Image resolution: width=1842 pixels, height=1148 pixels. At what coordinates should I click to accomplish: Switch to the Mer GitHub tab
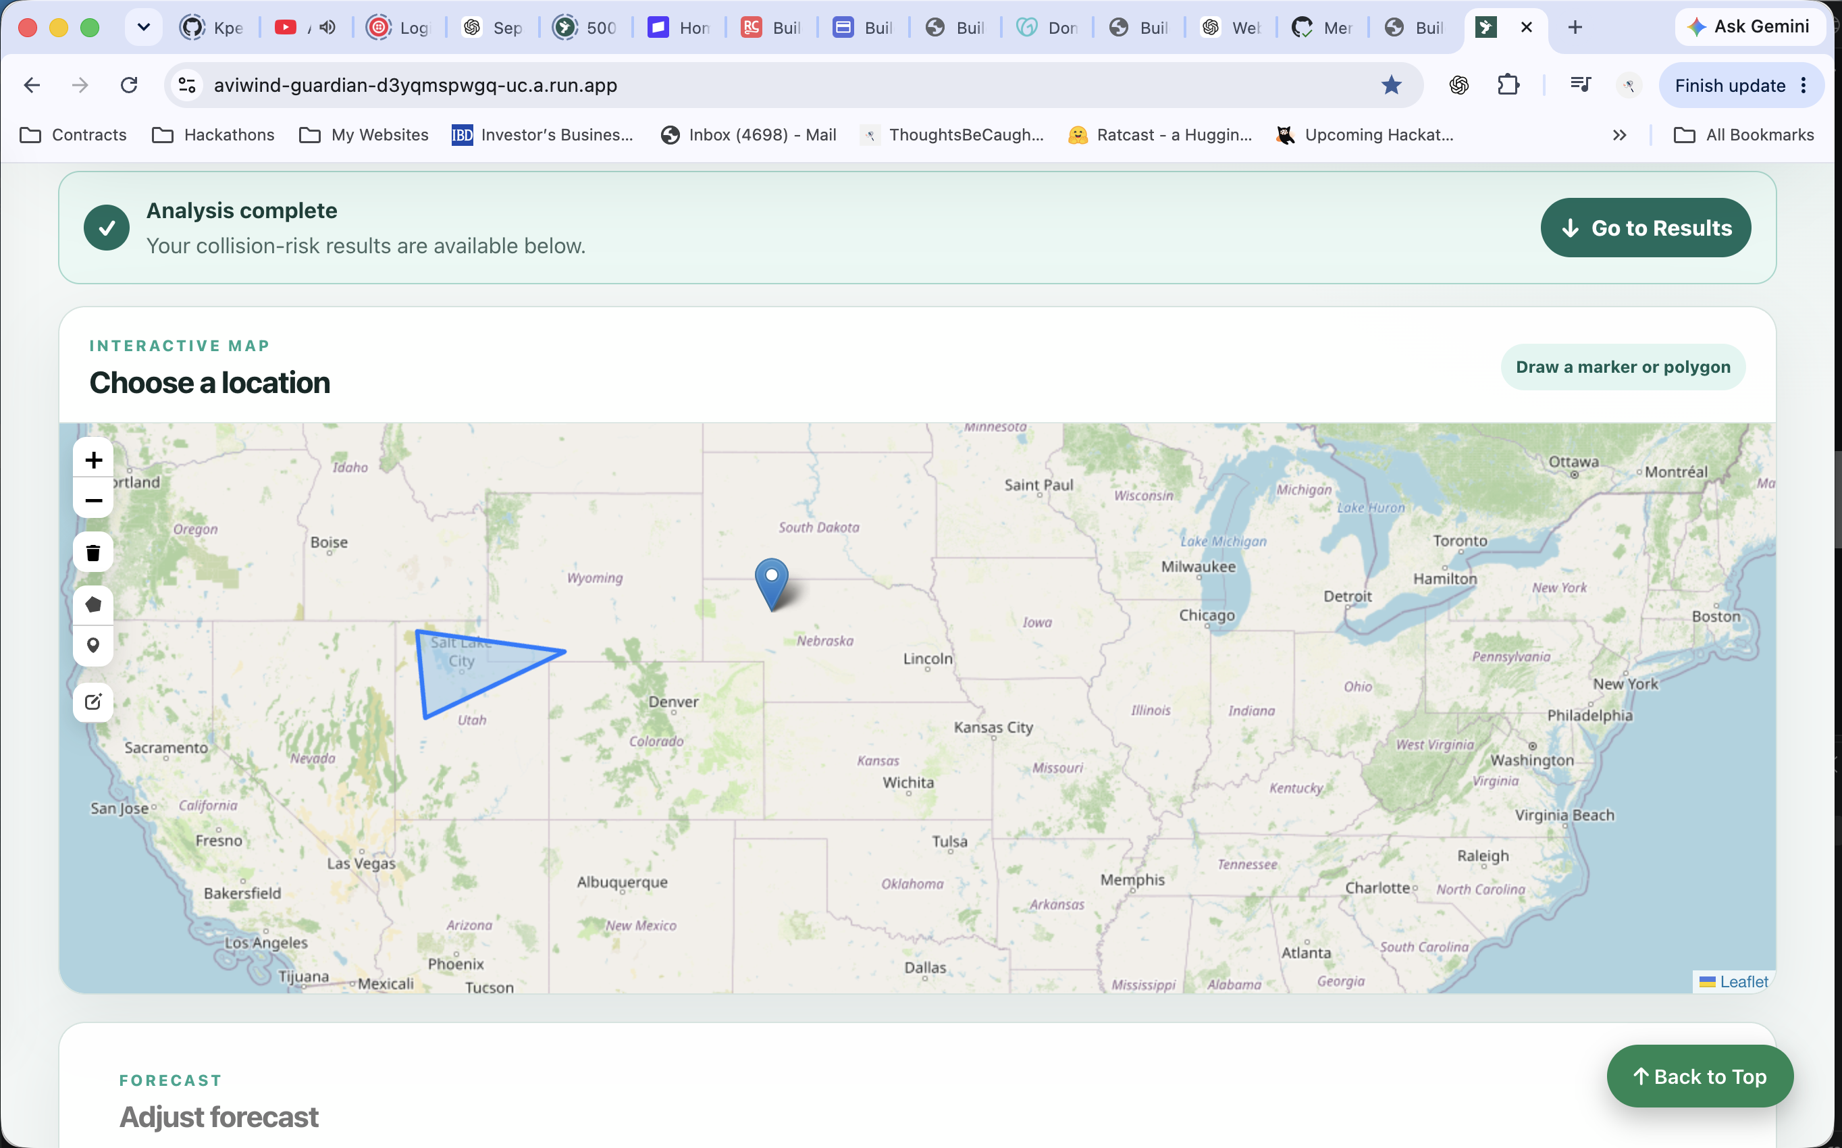(1323, 27)
